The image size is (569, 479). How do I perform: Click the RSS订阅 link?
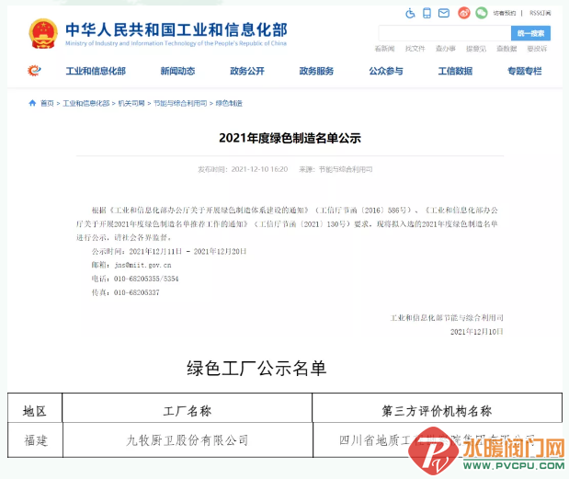(x=540, y=14)
